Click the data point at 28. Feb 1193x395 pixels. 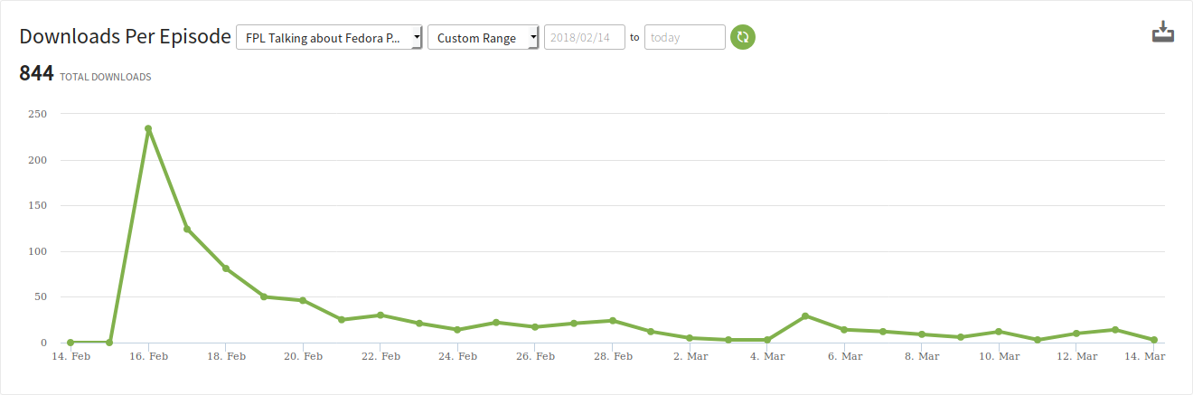(613, 321)
